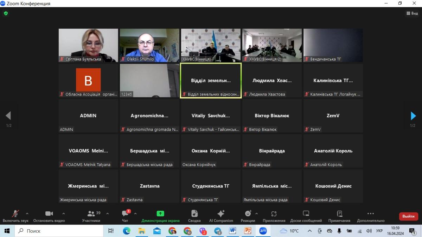Click the Zoom taskbar icon
422x237 pixels.
(263, 231)
